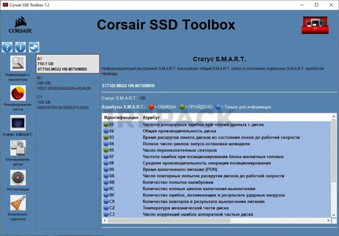The height and width of the screenshot is (236, 339).
Task: Click the Help question mark icon
Action: [7, 47]
